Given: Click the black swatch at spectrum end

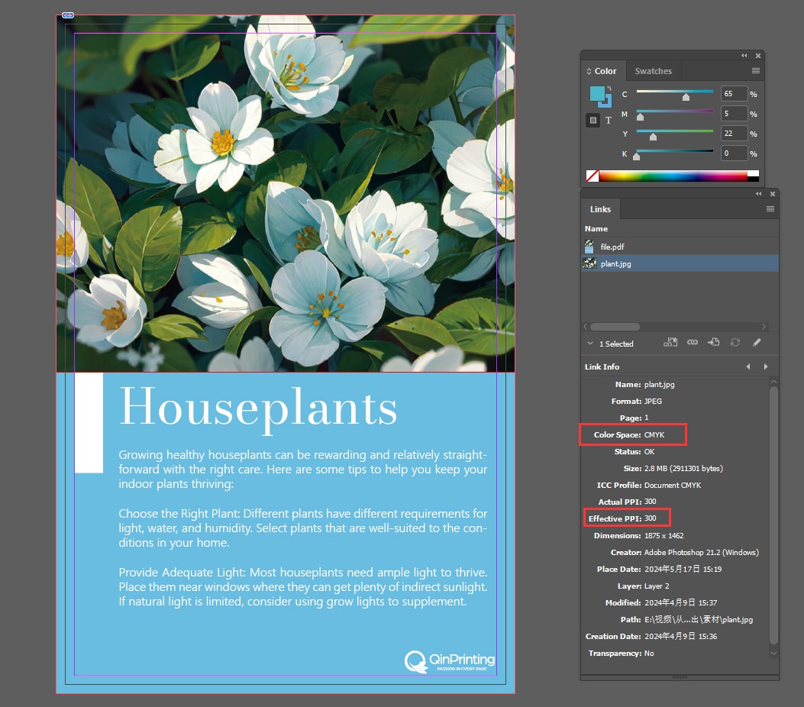Looking at the screenshot, I should [x=753, y=179].
